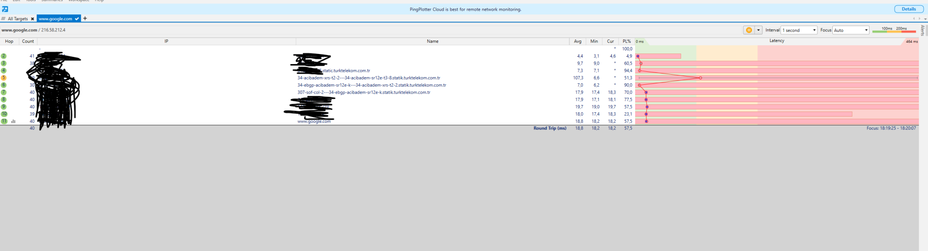This screenshot has width=928, height=251.
Task: Open the Focus combo box set to Auto
Action: [851, 30]
